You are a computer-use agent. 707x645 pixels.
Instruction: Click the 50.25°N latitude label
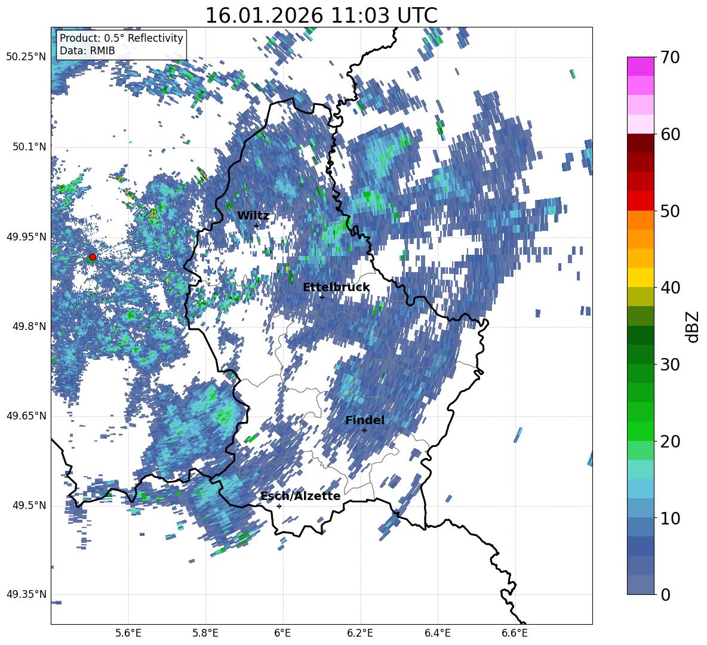27,57
